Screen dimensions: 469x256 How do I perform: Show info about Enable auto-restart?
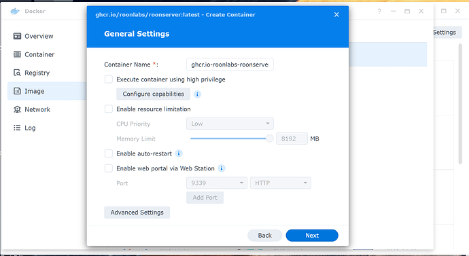[x=179, y=153]
